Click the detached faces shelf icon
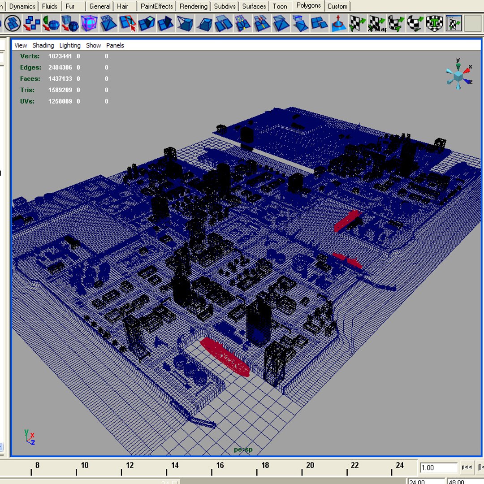This screenshot has width=484, height=484. pyautogui.click(x=319, y=23)
